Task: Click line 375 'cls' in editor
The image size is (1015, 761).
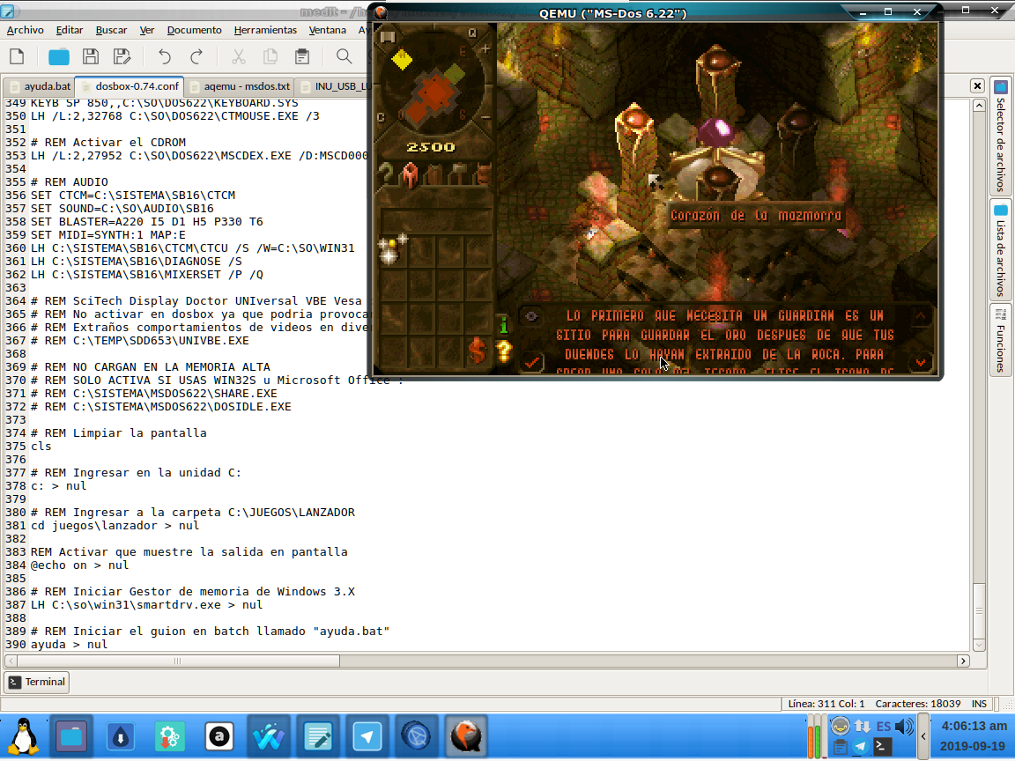Action: 41,447
